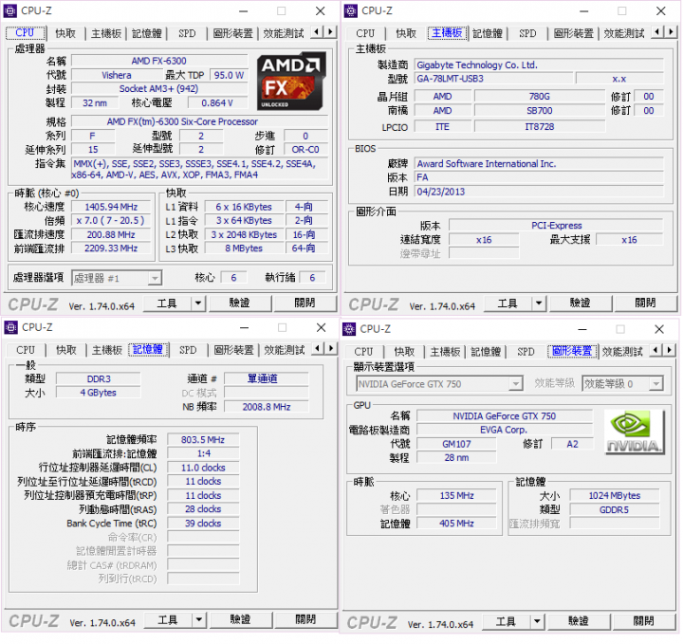Select 記憶體 tab in memory window

pyautogui.click(x=148, y=350)
